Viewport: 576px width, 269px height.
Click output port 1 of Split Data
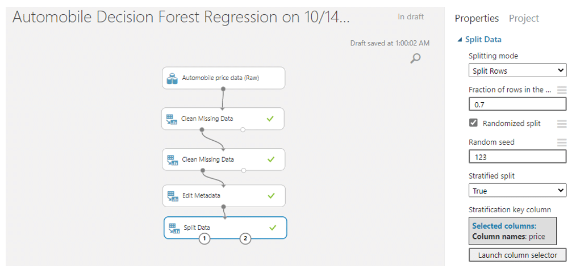click(204, 239)
